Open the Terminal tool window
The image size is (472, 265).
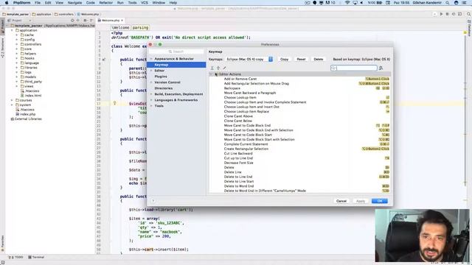[36, 257]
